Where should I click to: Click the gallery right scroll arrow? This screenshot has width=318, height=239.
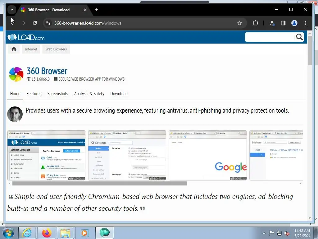tap(300, 184)
